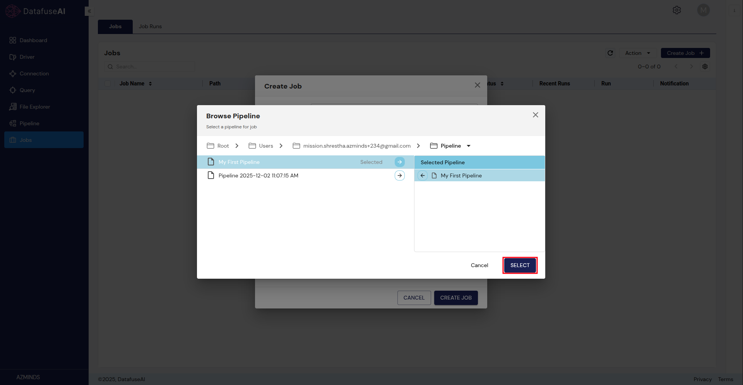Switch to the Job Runs tab
This screenshot has width=743, height=385.
[x=150, y=26]
